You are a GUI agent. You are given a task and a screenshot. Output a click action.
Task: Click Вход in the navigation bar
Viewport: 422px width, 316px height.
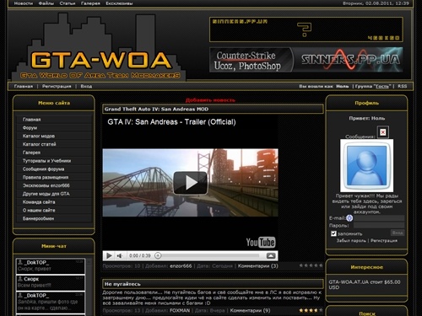click(86, 86)
